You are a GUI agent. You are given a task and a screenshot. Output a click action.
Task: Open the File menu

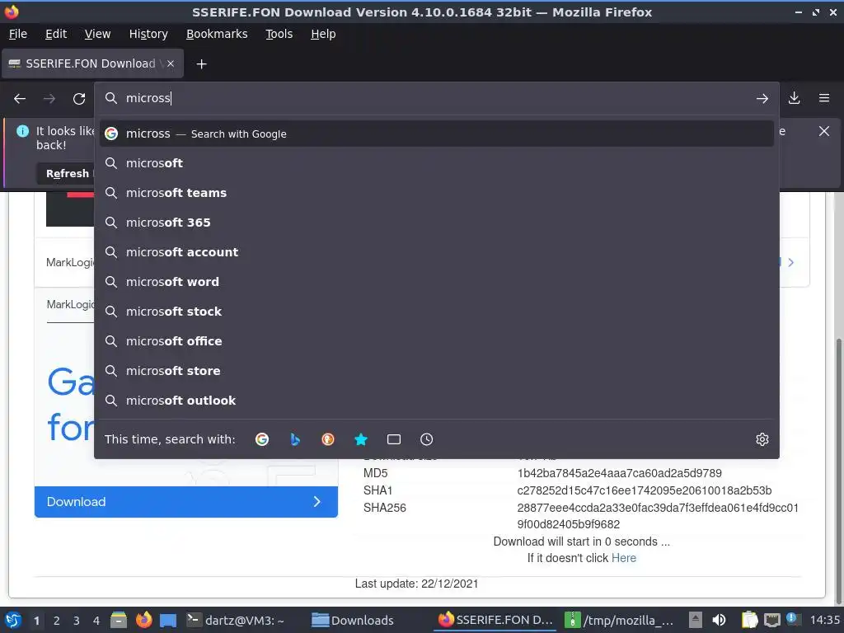tap(18, 34)
